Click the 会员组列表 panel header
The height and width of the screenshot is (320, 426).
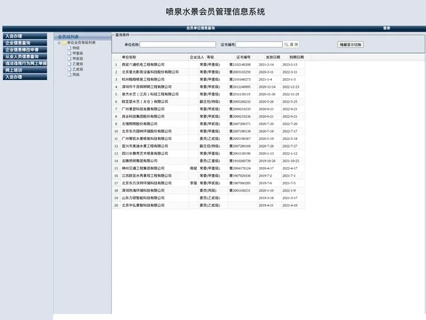(x=82, y=37)
